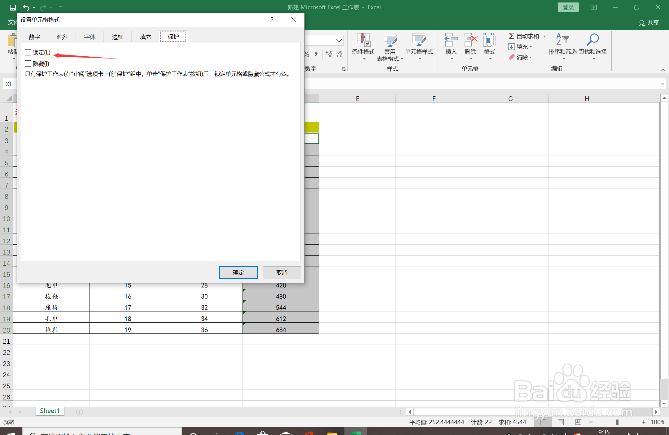Expand the 自动求和 dropdown arrow

(544, 36)
